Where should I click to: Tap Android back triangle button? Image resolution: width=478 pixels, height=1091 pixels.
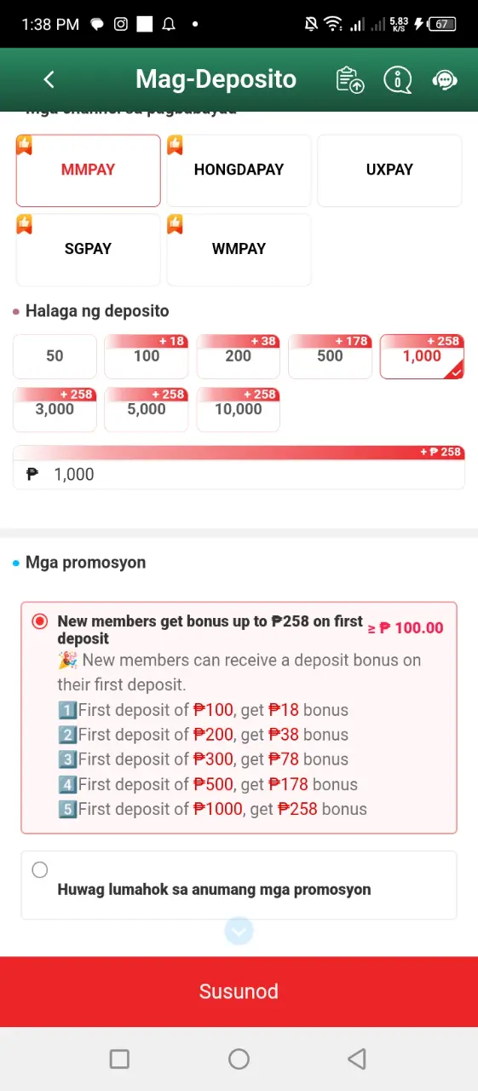357,1059
